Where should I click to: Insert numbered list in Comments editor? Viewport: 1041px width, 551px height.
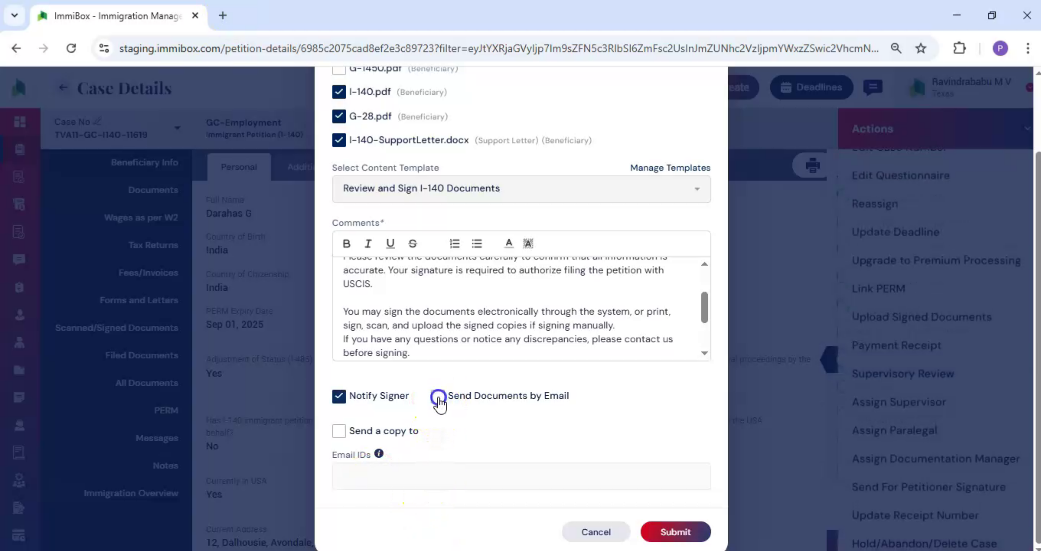454,243
